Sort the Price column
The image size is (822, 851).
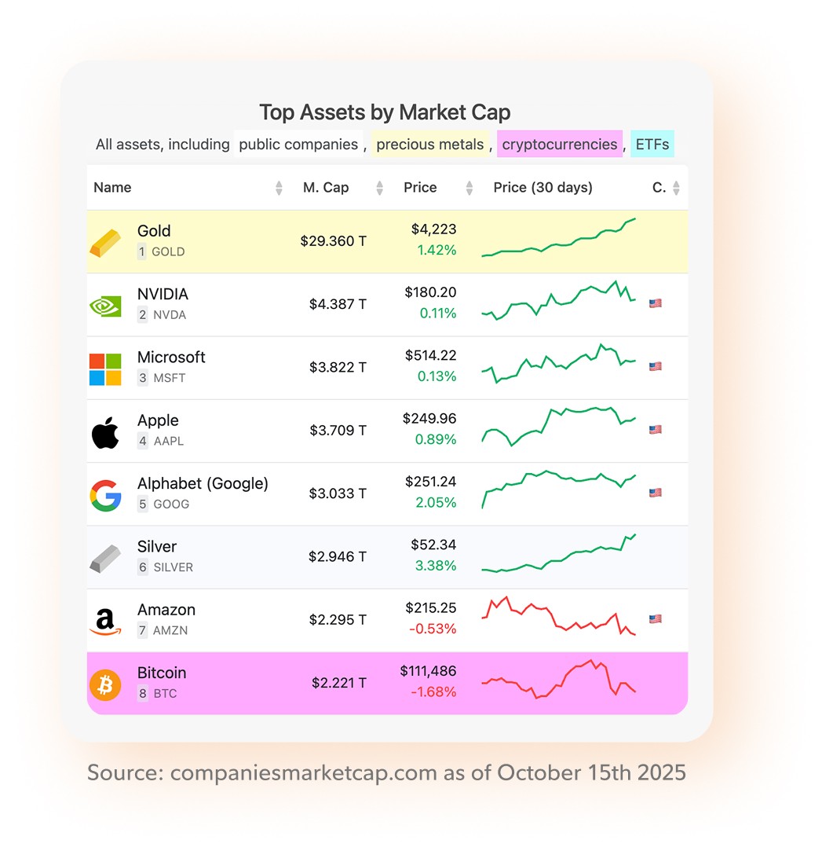pos(469,188)
